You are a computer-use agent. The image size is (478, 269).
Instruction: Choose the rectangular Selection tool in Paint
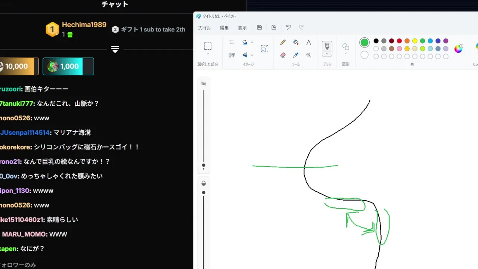pos(208,46)
